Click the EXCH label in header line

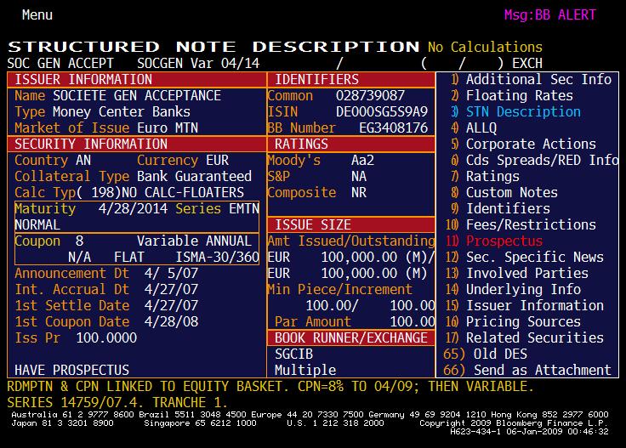coord(527,64)
